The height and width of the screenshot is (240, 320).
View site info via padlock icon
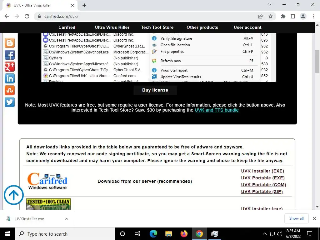(x=39, y=16)
